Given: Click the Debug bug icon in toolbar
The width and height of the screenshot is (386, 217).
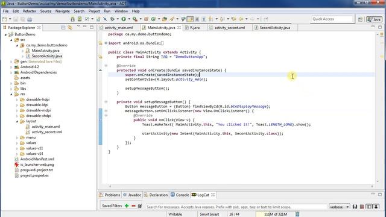Looking at the screenshot, I should click(x=112, y=19).
